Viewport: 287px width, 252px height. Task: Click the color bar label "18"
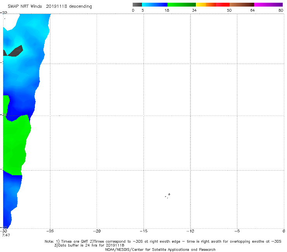167,10
